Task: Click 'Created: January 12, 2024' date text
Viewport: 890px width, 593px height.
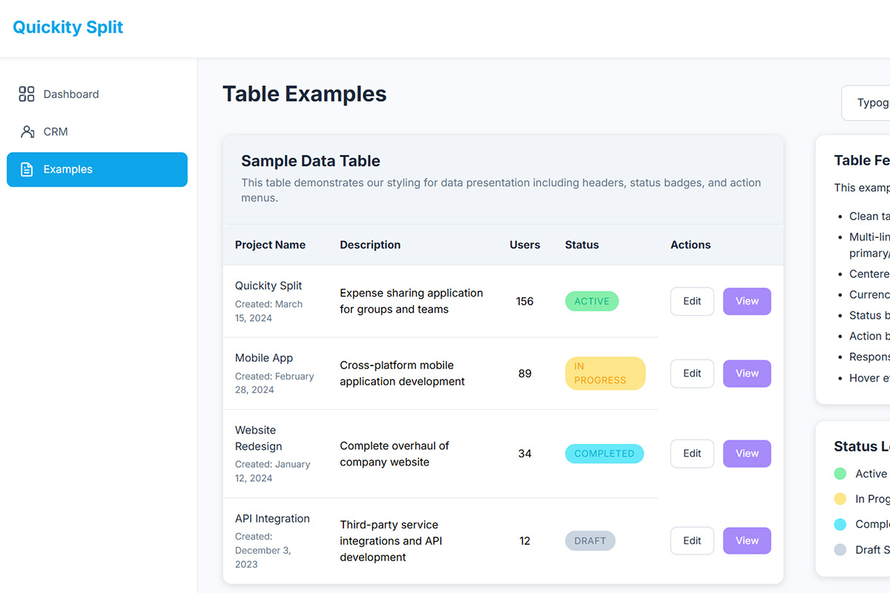Action: [272, 471]
